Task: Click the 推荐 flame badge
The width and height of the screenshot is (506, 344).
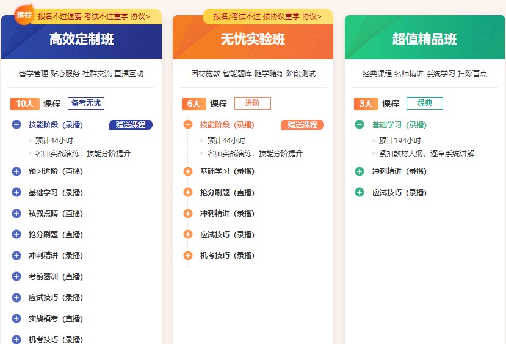Action: [24, 15]
